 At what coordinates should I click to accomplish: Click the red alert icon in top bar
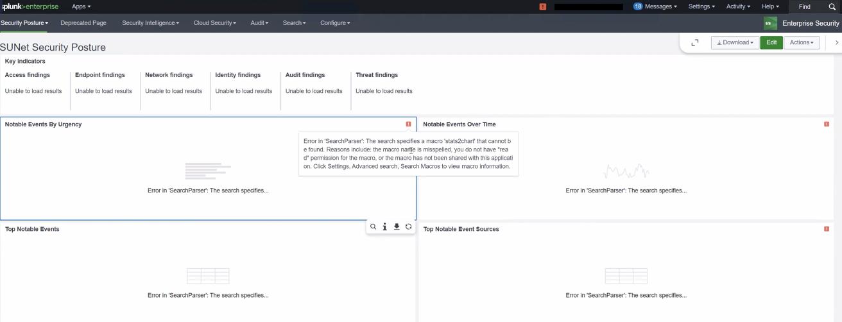[543, 6]
